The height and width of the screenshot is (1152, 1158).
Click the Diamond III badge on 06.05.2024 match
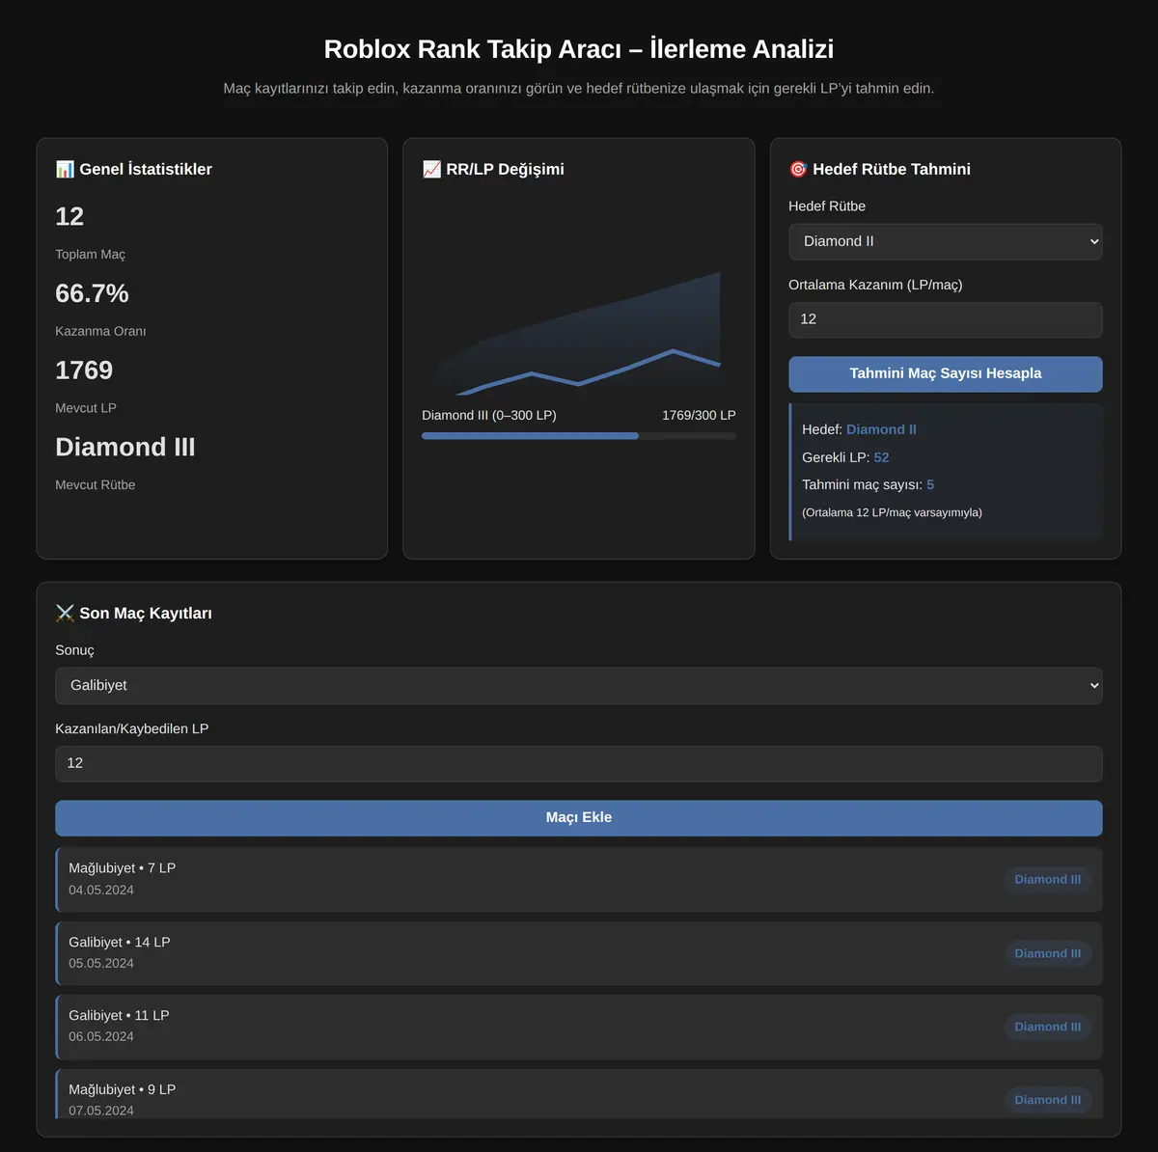pyautogui.click(x=1048, y=1027)
